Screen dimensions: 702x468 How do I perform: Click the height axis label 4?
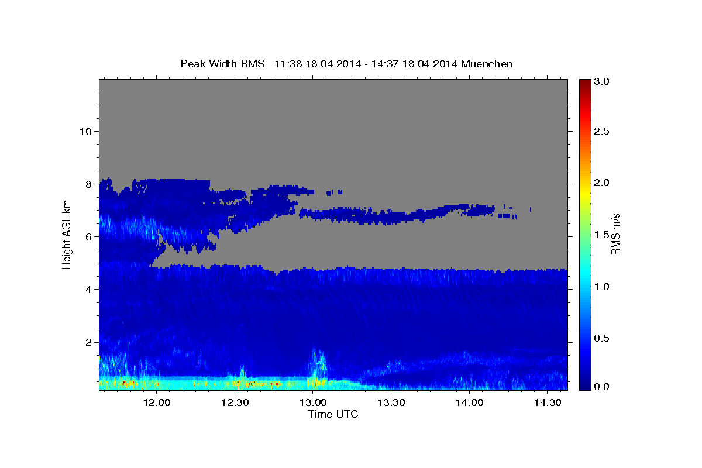(x=88, y=289)
